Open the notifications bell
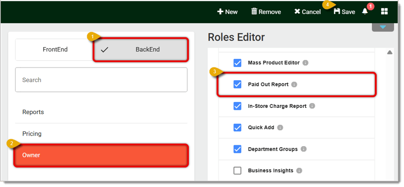The width and height of the screenshot is (404, 187). (365, 12)
